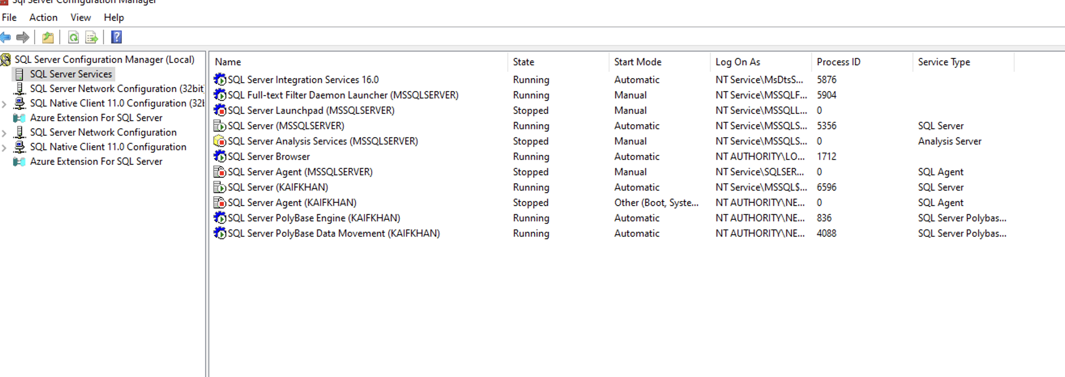
Task: Click the SQL Server (MSSQLSERVER) service icon
Action: pos(220,125)
